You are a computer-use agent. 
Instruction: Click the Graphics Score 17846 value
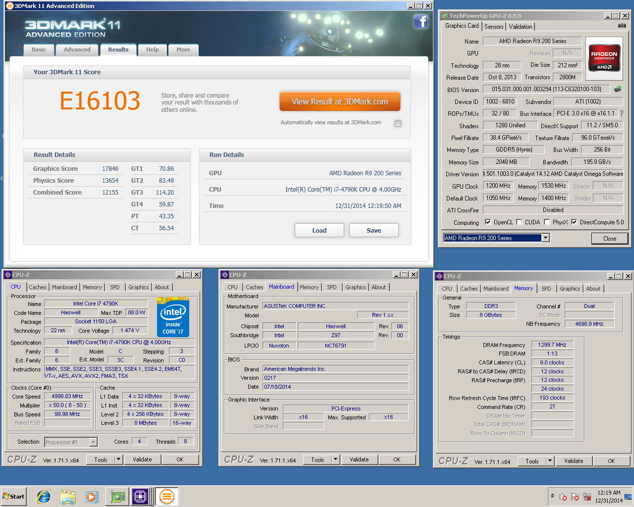(x=110, y=169)
